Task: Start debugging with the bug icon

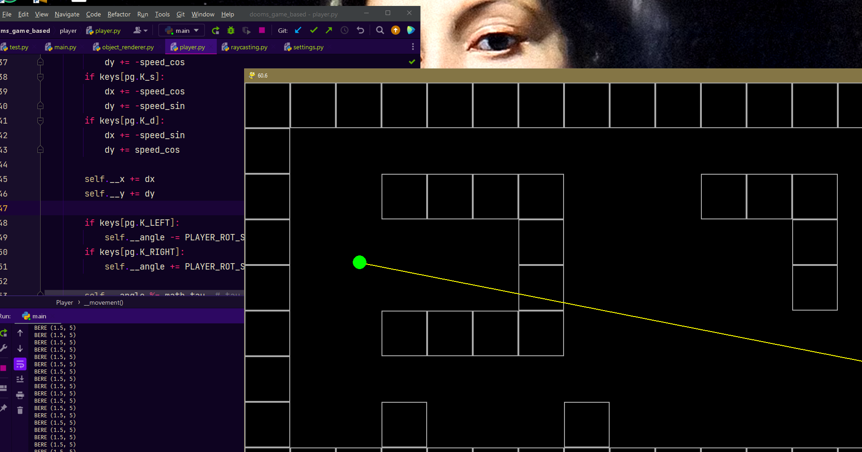Action: coord(230,30)
